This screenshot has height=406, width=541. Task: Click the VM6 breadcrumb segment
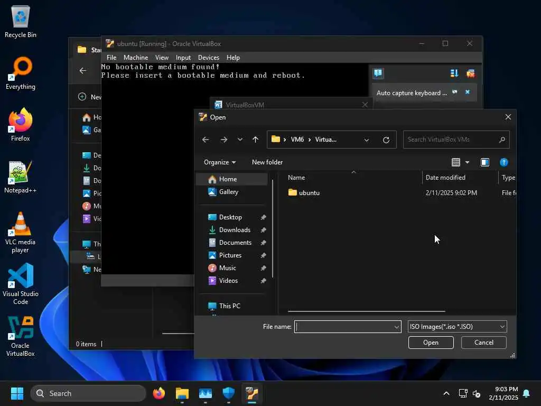point(297,140)
